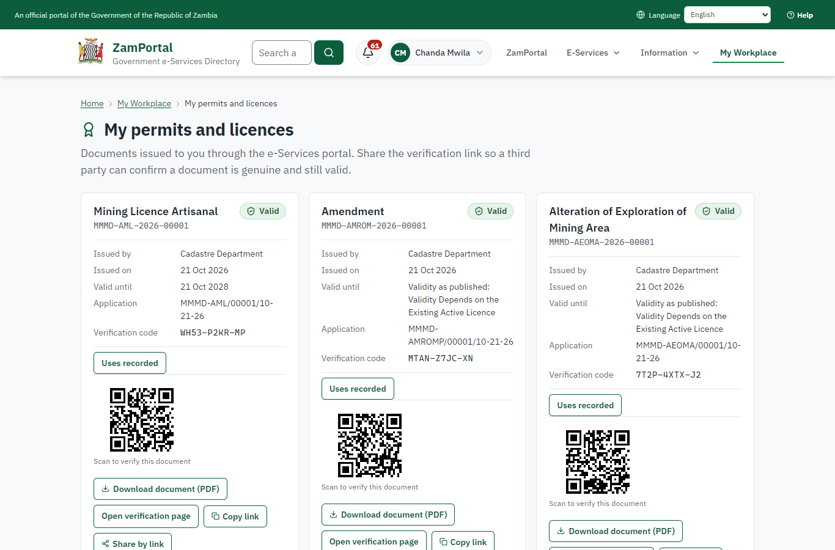Select verification code WH53-P2KR-MP
The height and width of the screenshot is (550, 835).
click(213, 332)
